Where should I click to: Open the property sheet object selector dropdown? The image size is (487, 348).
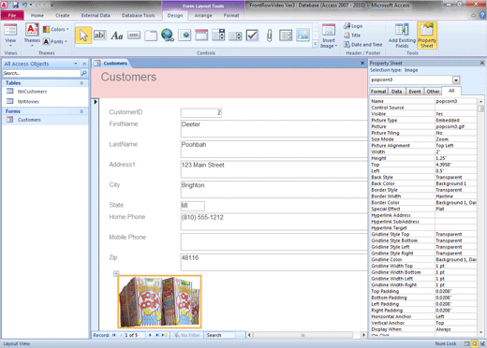pyautogui.click(x=456, y=80)
